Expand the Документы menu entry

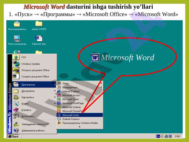coord(28,91)
